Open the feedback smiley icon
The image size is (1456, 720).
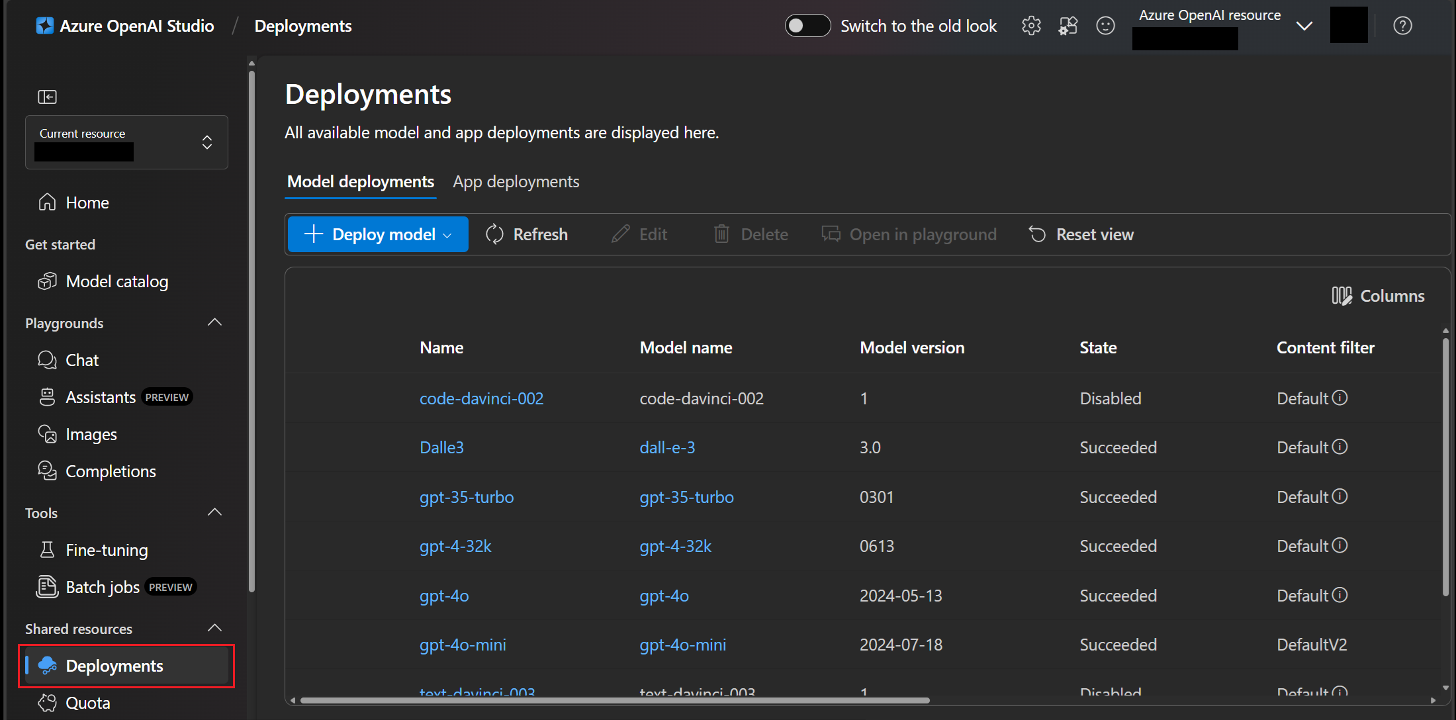[x=1105, y=25]
